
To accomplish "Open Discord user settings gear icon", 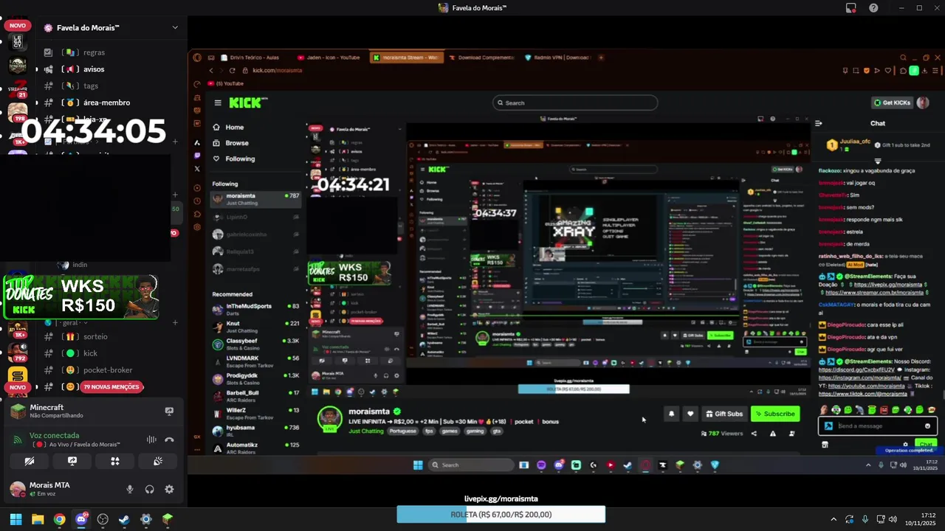I will pos(169,489).
